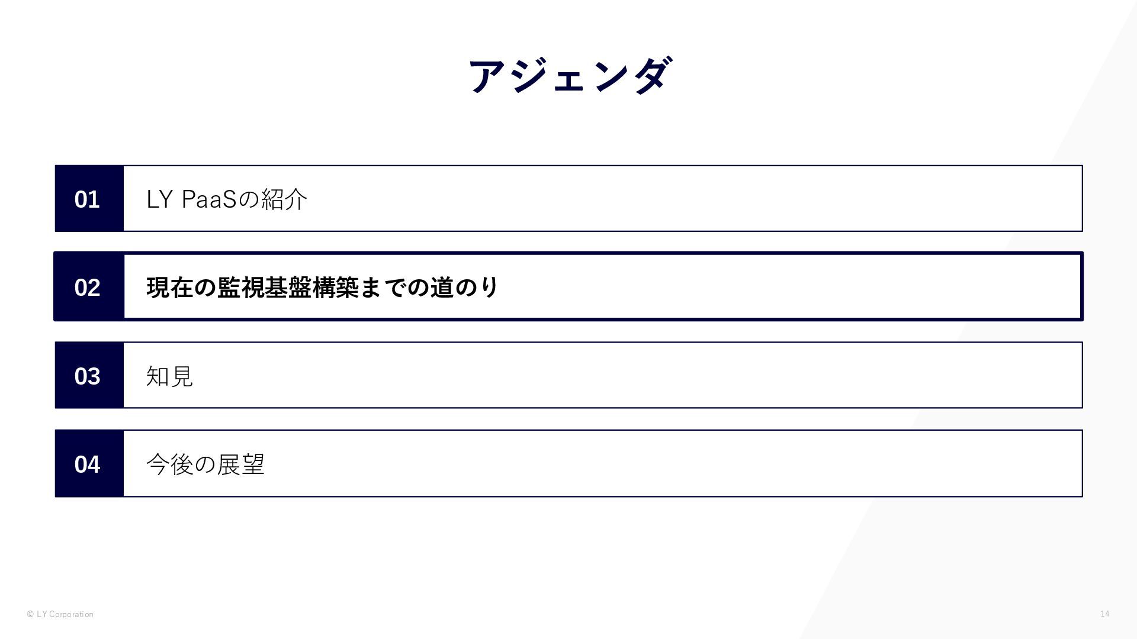
Task: Select the LY PaaSの紹介 agenda item
Action: tap(227, 199)
